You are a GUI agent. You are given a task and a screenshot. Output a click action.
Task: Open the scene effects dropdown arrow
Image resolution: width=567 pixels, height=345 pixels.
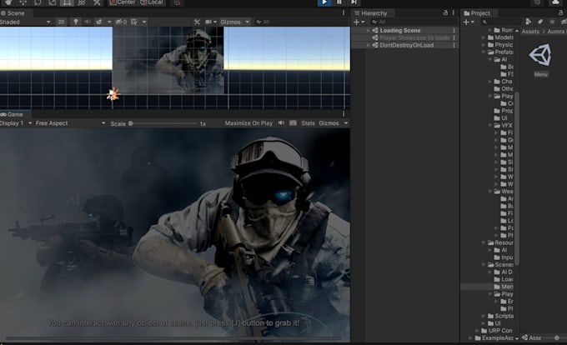[109, 22]
